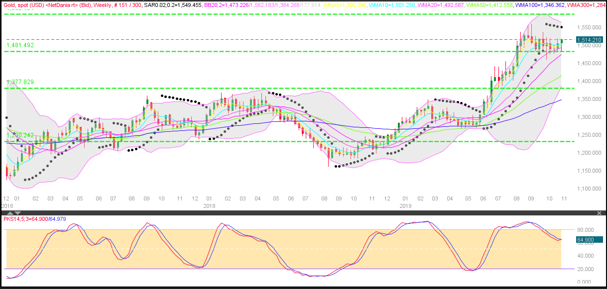Close the PKS stochastic indicator panel
This screenshot has width=607, height=289.
tap(599, 213)
